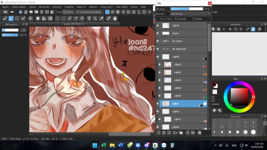Screen dimensions: 267x150
Task: Click Tạo một đường thẳng button
Action: pos(88,12)
